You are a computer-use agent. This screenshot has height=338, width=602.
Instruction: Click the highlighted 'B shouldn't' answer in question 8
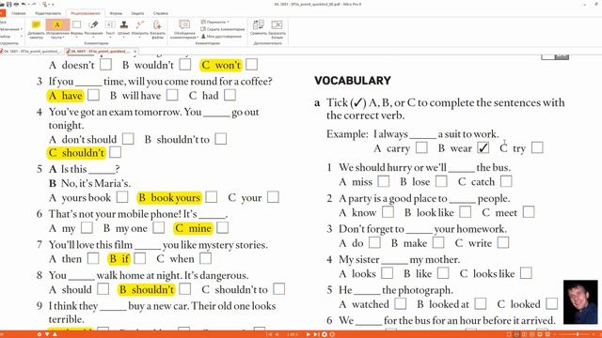click(147, 289)
